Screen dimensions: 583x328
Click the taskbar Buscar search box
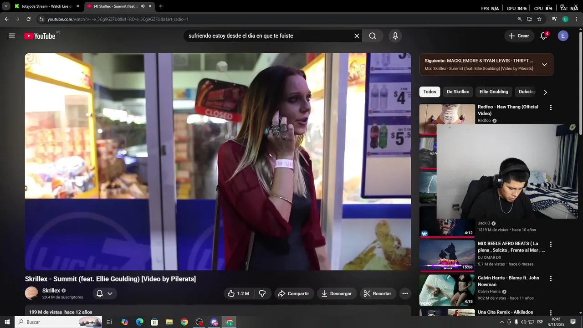point(59,322)
